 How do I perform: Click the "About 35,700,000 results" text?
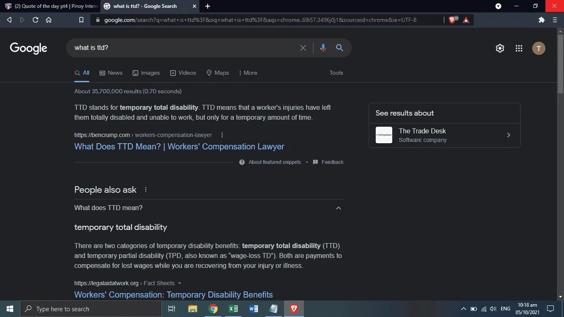click(x=128, y=91)
